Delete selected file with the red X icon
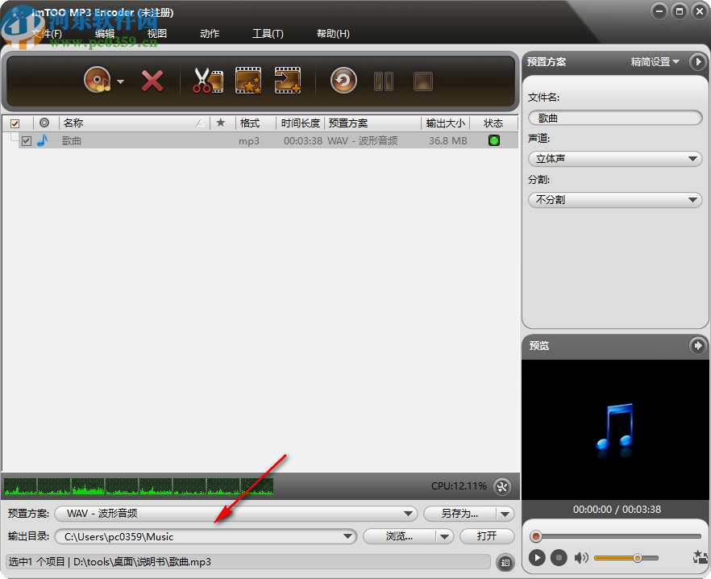The height and width of the screenshot is (579, 711). point(152,81)
